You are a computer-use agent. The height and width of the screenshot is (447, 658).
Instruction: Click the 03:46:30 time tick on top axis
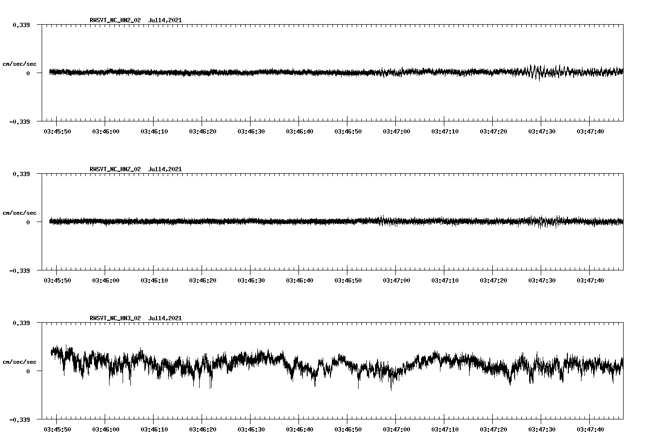pos(251,130)
